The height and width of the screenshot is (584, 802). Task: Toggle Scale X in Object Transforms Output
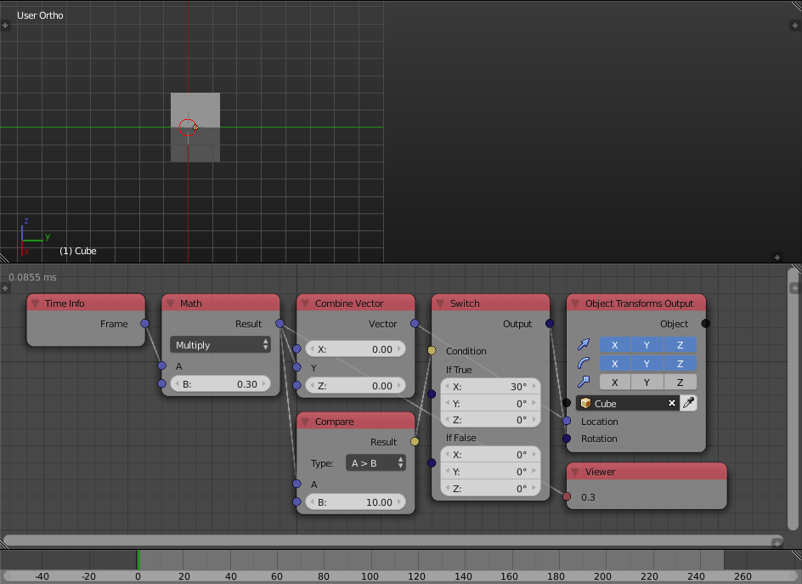click(x=615, y=383)
